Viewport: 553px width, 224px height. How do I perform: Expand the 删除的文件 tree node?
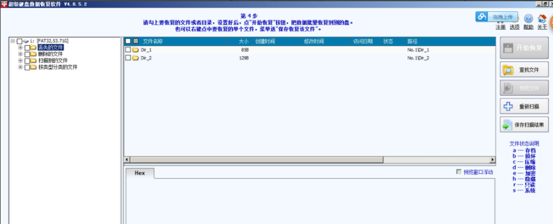(20, 54)
